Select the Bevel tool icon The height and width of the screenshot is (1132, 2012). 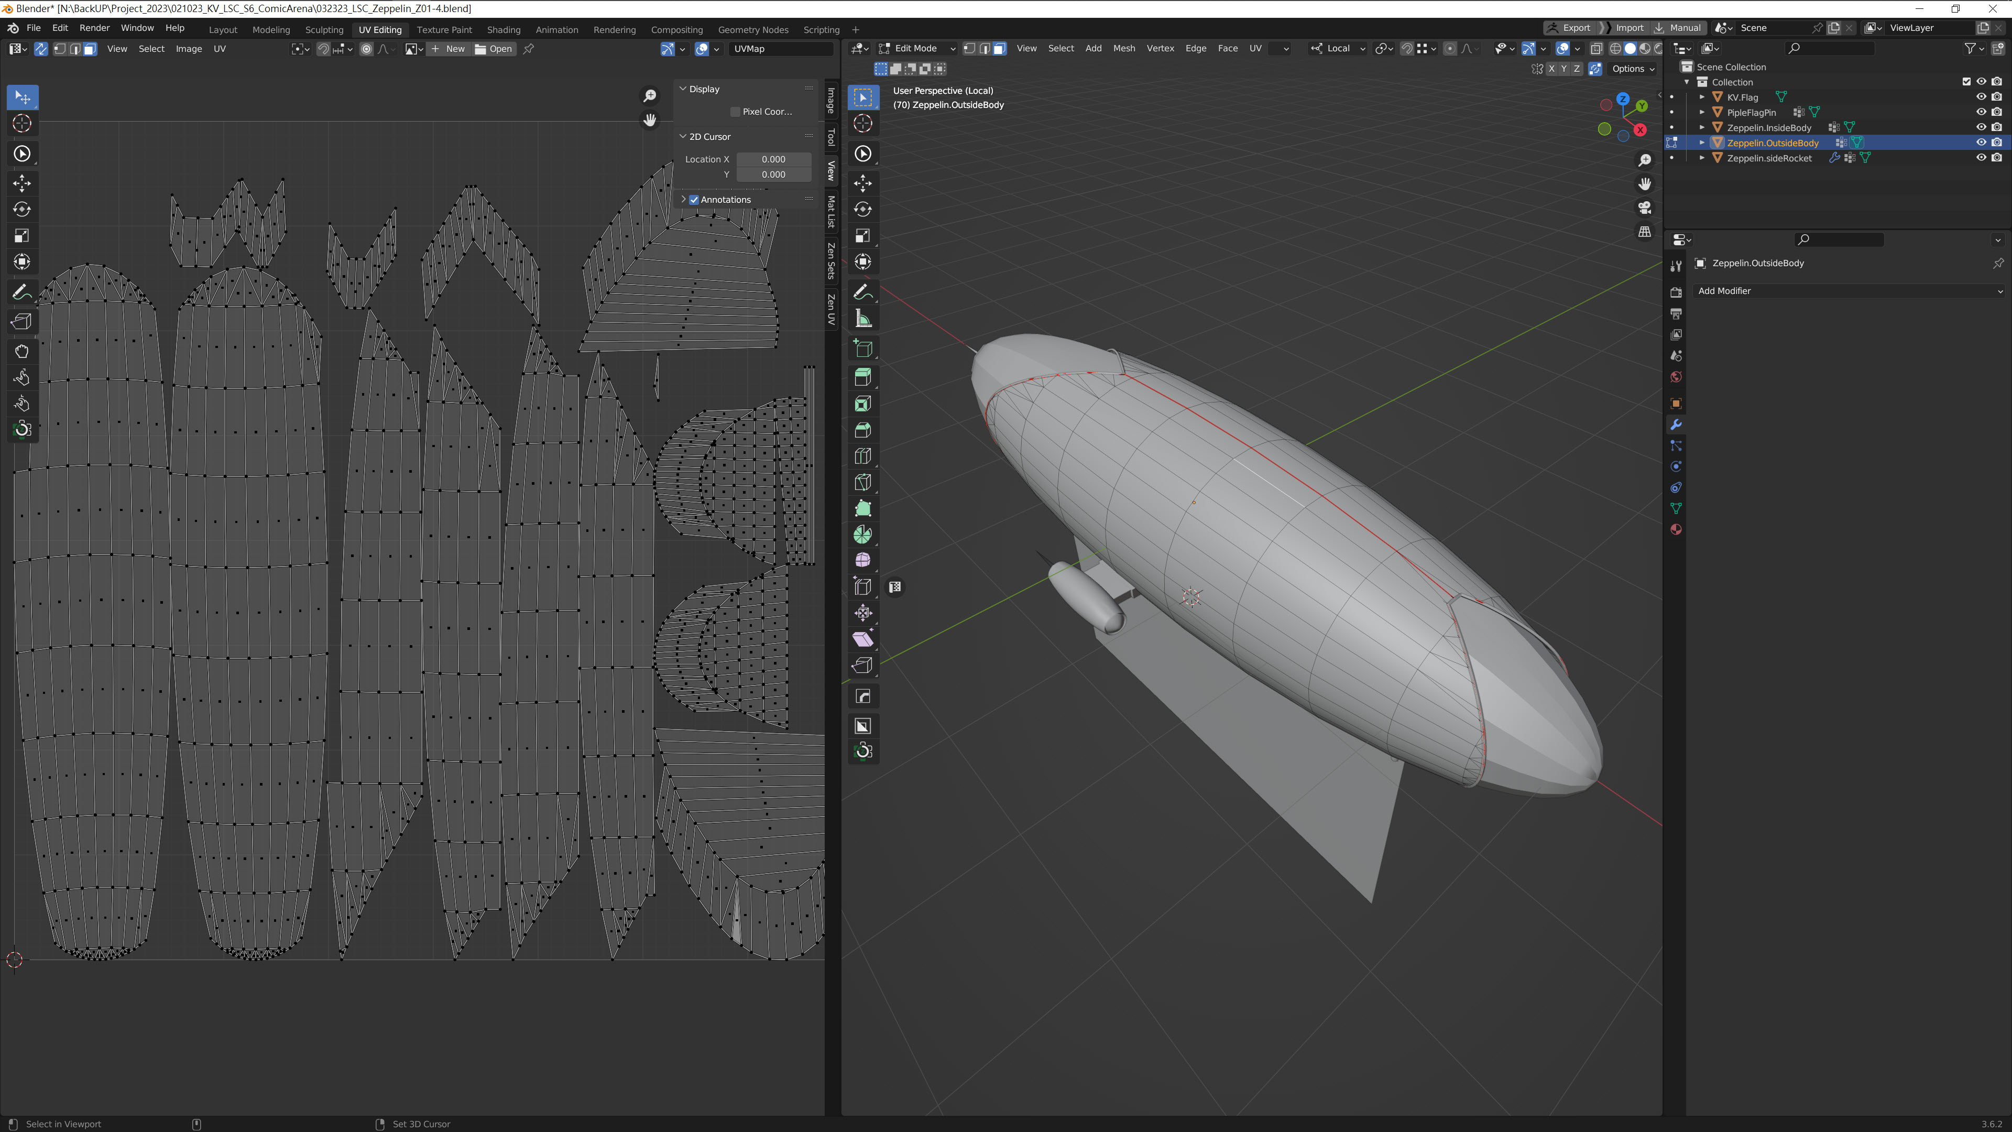click(x=863, y=430)
